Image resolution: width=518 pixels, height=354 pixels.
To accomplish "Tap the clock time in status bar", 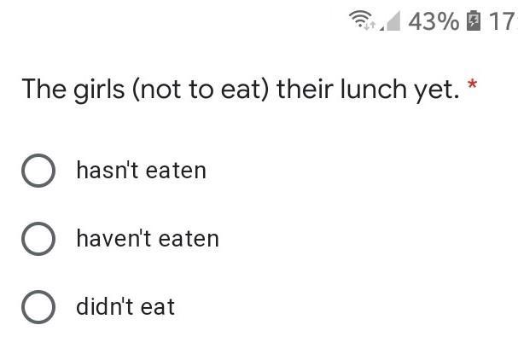I will click(x=502, y=21).
